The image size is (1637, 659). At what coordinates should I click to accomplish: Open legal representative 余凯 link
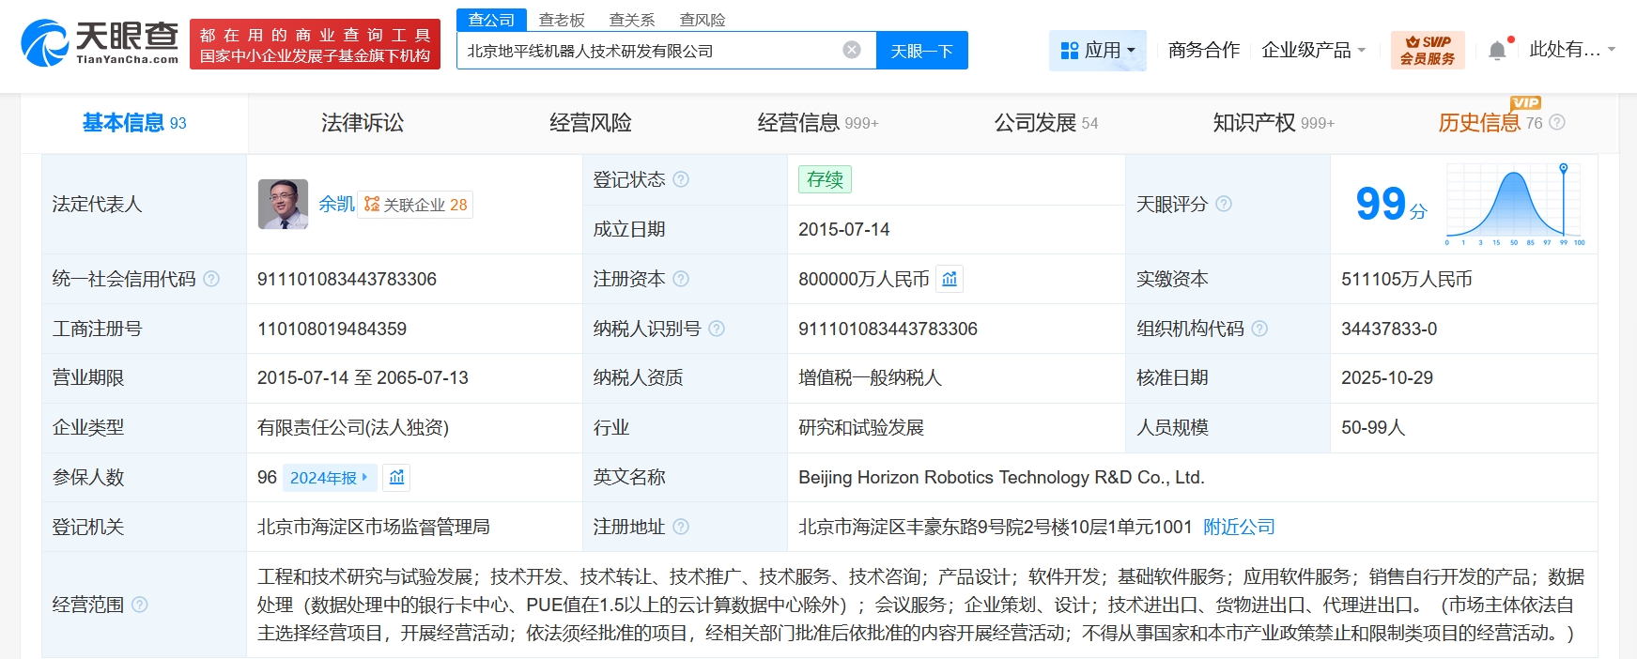336,204
